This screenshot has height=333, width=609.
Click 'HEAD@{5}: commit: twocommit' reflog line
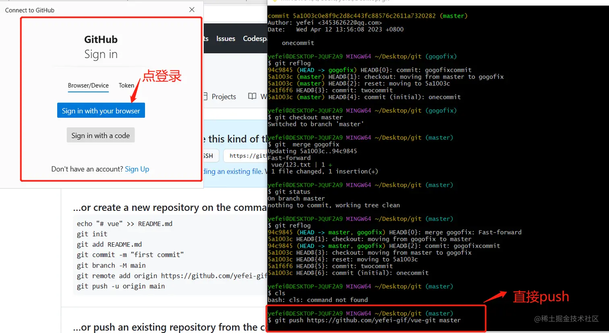click(x=330, y=266)
